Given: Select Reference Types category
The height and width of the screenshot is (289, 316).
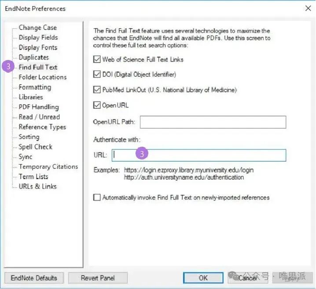Looking at the screenshot, I should [43, 127].
